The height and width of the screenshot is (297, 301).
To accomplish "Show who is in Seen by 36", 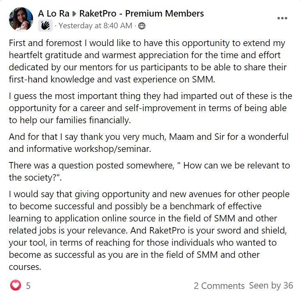I will click(271, 286).
